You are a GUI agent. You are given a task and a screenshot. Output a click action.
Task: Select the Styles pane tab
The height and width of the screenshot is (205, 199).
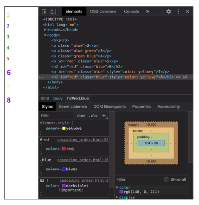click(47, 106)
